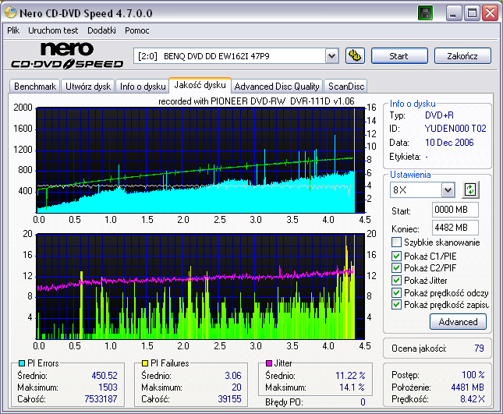
Task: Click PI Errors maximum value 1503
Action: pyautogui.click(x=108, y=387)
